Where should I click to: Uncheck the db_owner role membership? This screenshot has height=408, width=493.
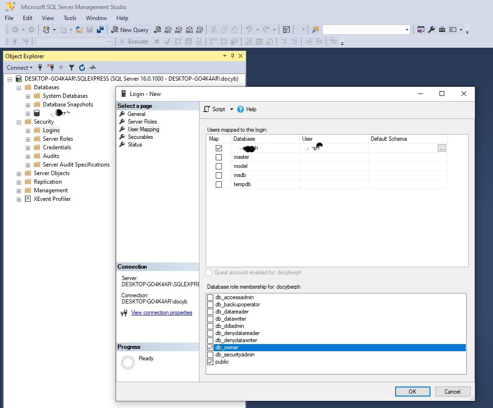pos(210,347)
